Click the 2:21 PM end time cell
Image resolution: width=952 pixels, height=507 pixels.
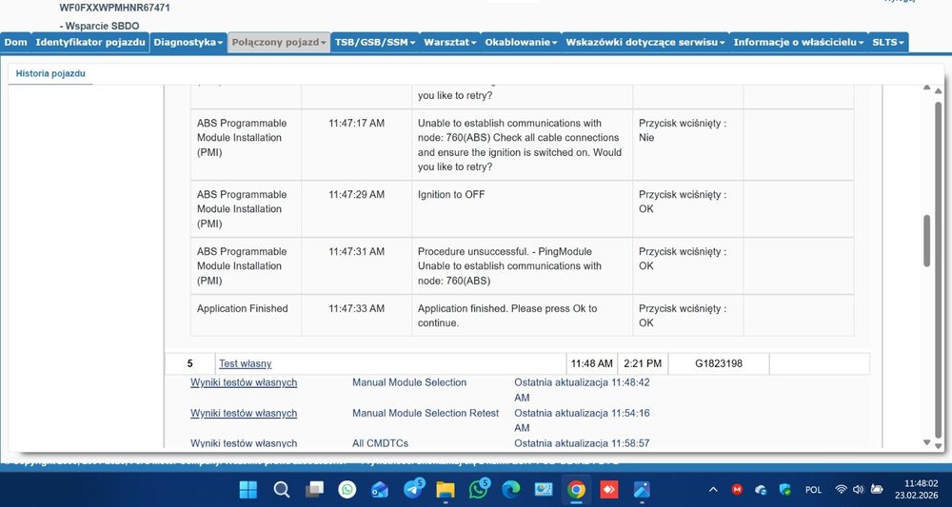643,364
